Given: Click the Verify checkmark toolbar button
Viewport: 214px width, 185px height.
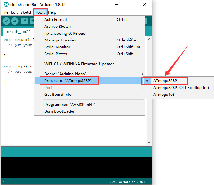Looking at the screenshot, I should (x=6, y=21).
